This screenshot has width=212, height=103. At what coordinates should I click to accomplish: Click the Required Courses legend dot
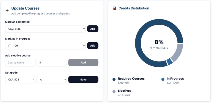114,79
